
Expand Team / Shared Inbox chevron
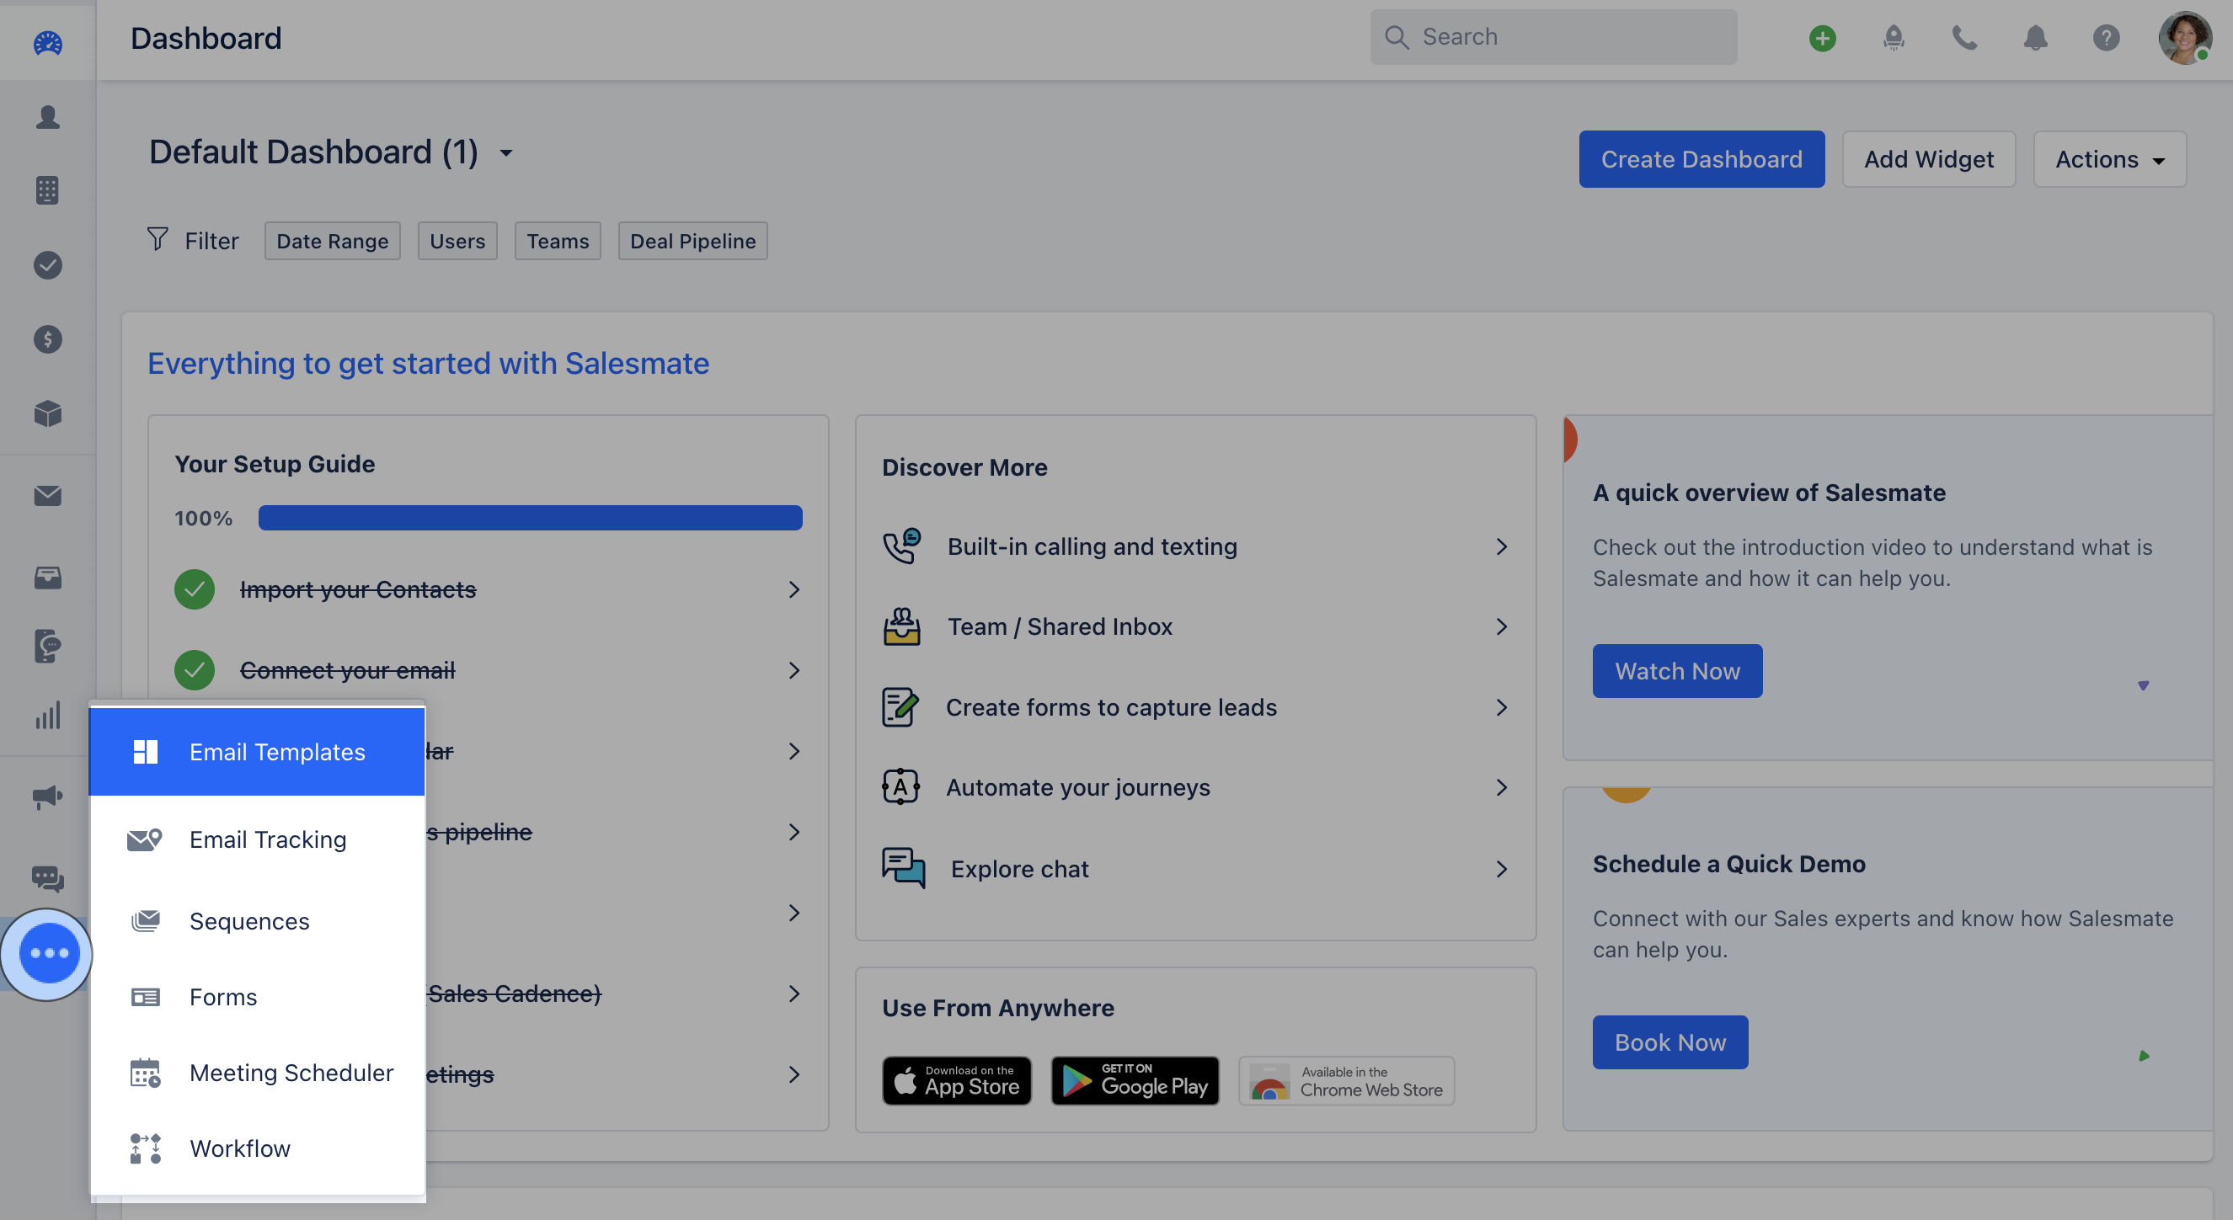click(x=1501, y=626)
